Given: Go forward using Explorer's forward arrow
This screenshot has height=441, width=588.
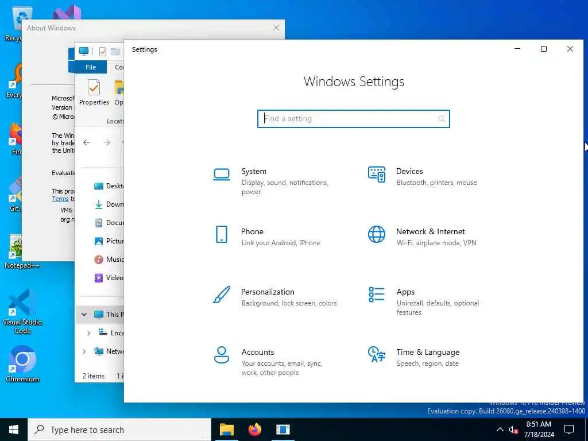Looking at the screenshot, I should [107, 142].
